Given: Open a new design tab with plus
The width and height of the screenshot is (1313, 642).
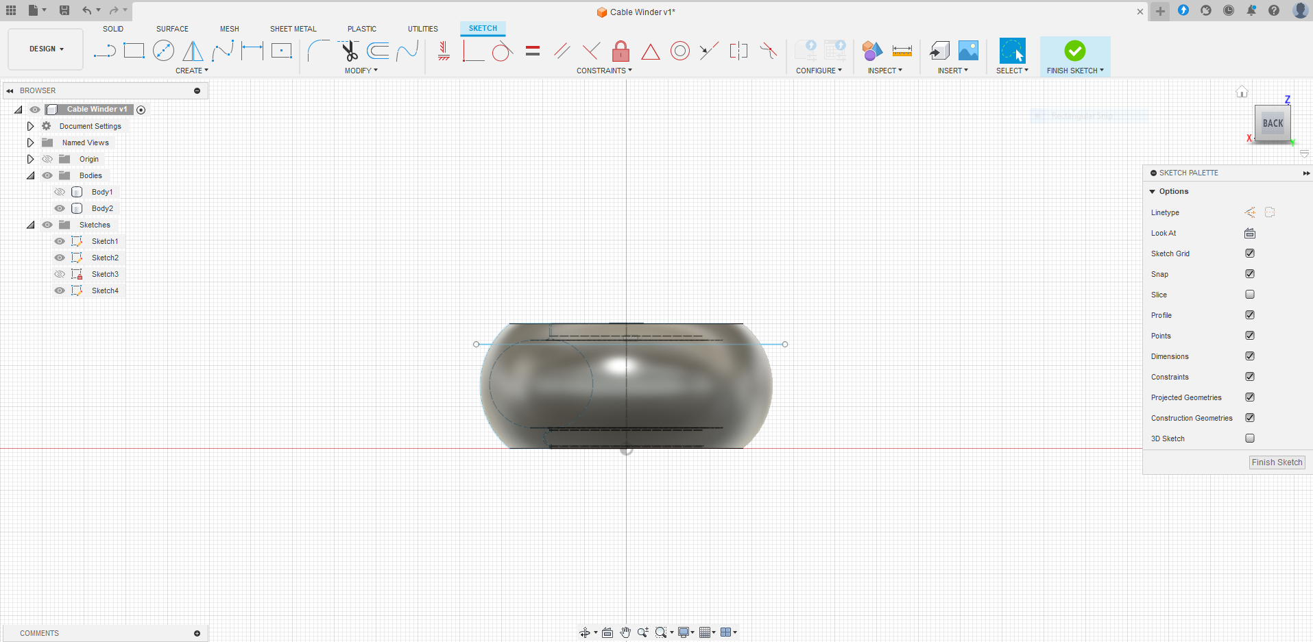Looking at the screenshot, I should [x=1160, y=11].
